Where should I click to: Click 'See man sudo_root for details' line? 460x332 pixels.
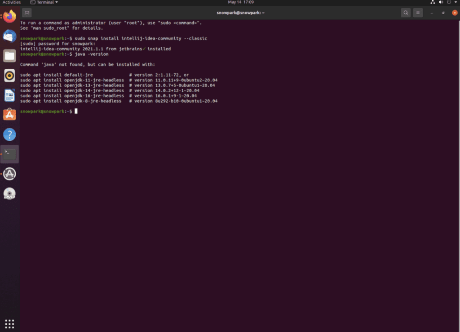62,28
